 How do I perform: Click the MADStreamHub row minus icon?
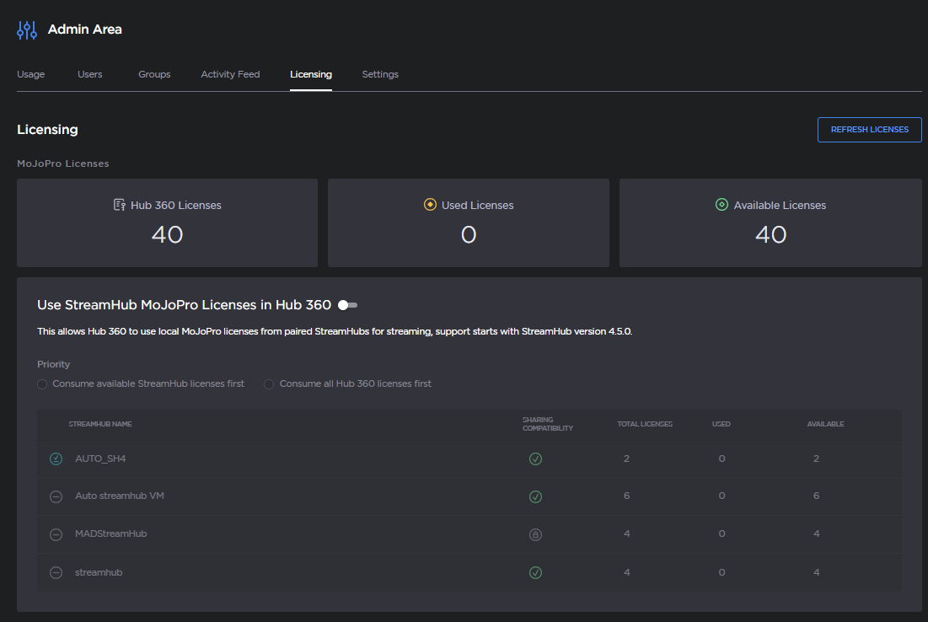click(56, 534)
